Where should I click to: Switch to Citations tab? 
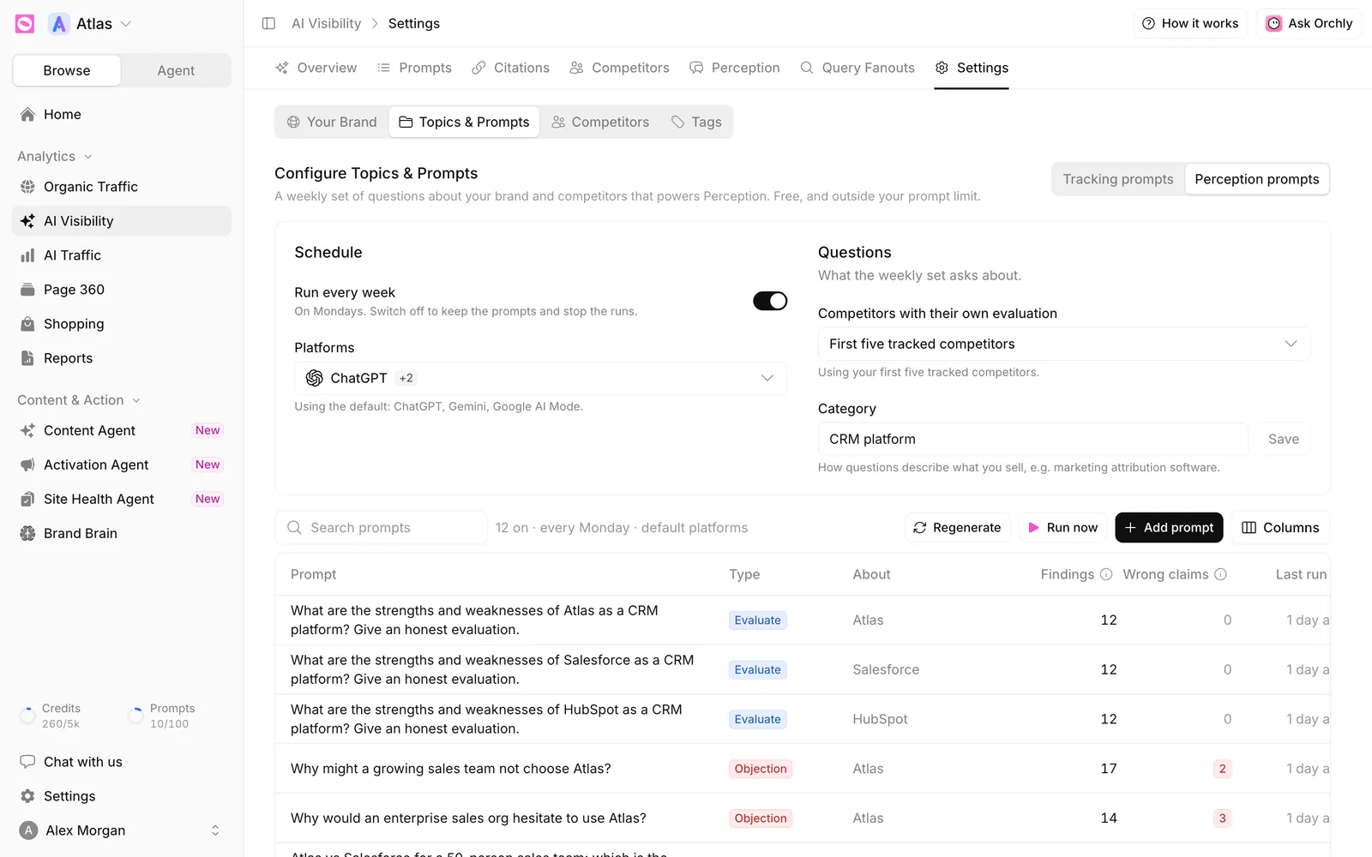(511, 68)
